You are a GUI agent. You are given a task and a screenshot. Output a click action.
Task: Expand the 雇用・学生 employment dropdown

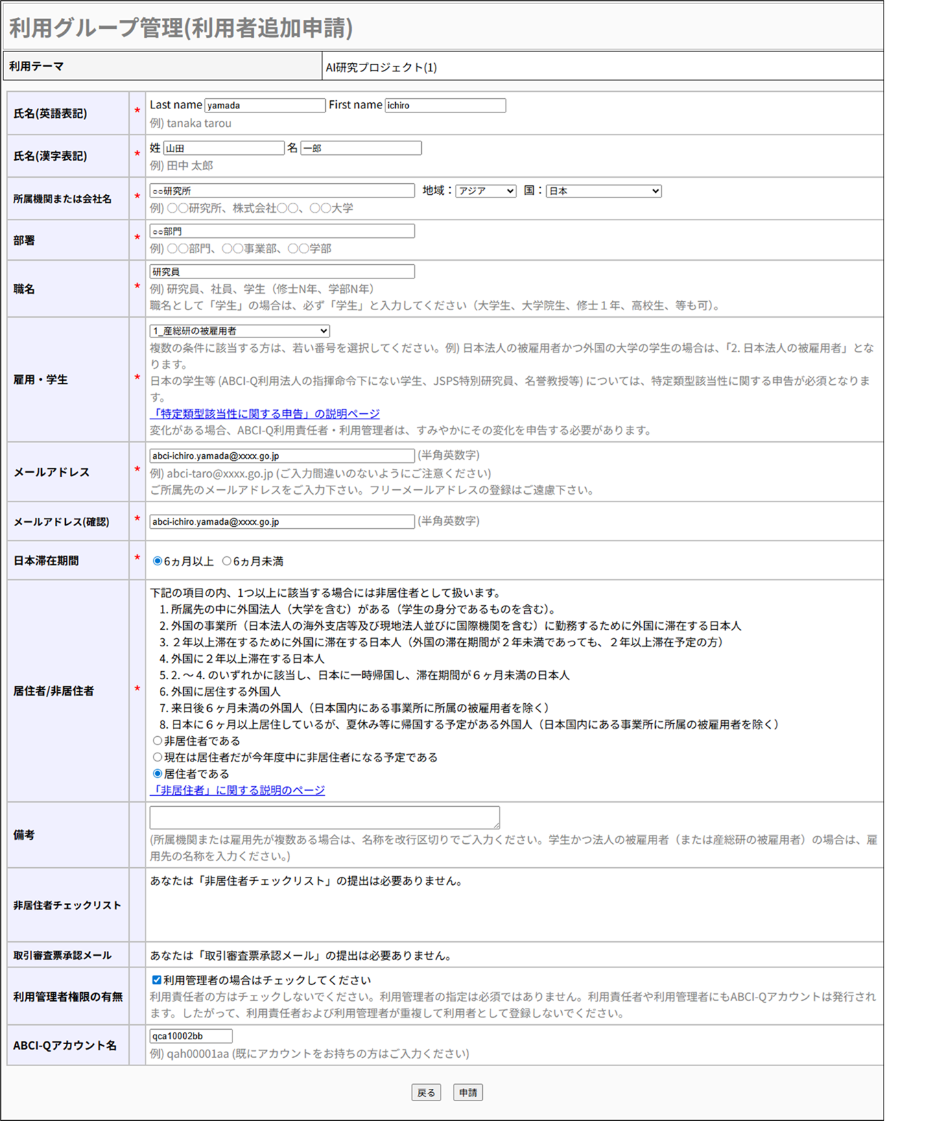coord(239,331)
